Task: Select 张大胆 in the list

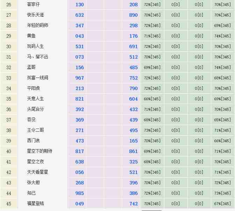Action: (33, 183)
